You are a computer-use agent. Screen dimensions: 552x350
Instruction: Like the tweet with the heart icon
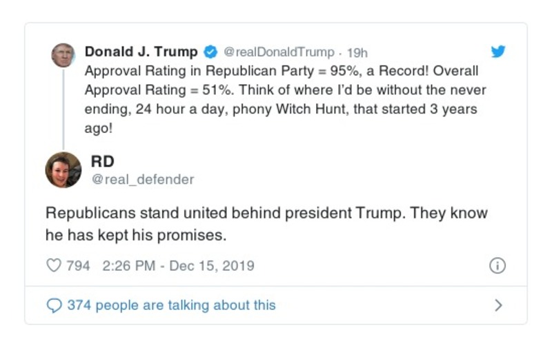(54, 265)
